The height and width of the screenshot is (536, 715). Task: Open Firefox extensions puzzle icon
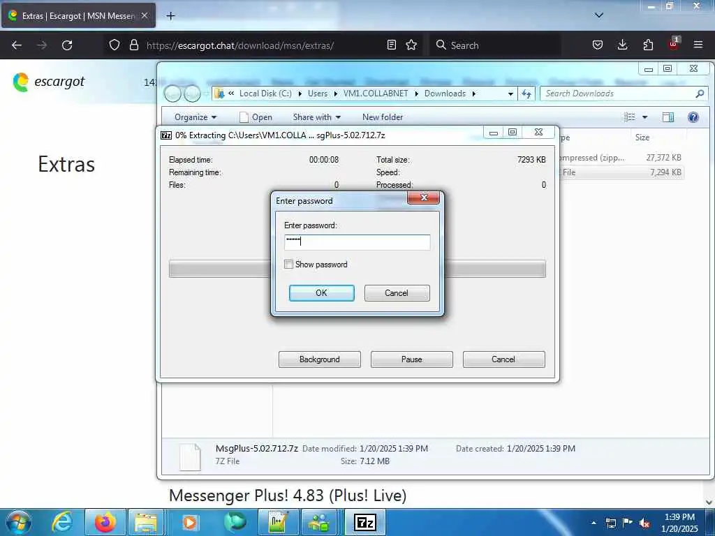[x=648, y=45]
